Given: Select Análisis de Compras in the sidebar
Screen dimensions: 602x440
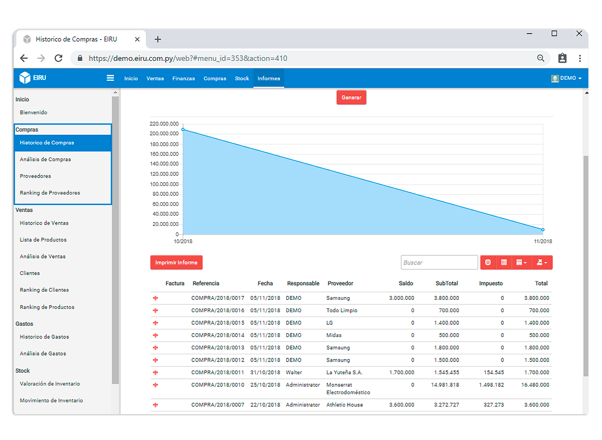Looking at the screenshot, I should [x=45, y=159].
